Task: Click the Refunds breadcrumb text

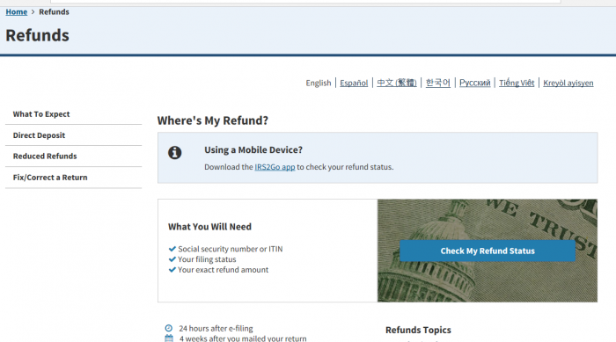Action: (x=54, y=11)
